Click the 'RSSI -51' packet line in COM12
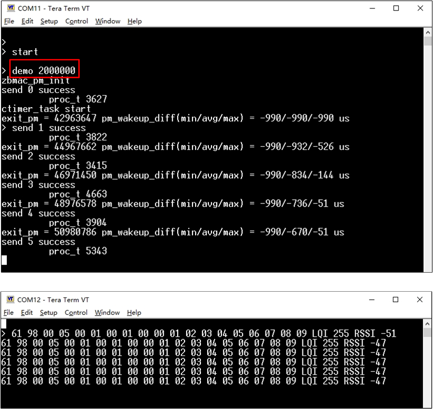 coord(199,333)
